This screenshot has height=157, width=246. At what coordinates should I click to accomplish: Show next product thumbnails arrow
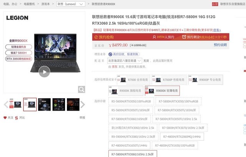point(83,104)
